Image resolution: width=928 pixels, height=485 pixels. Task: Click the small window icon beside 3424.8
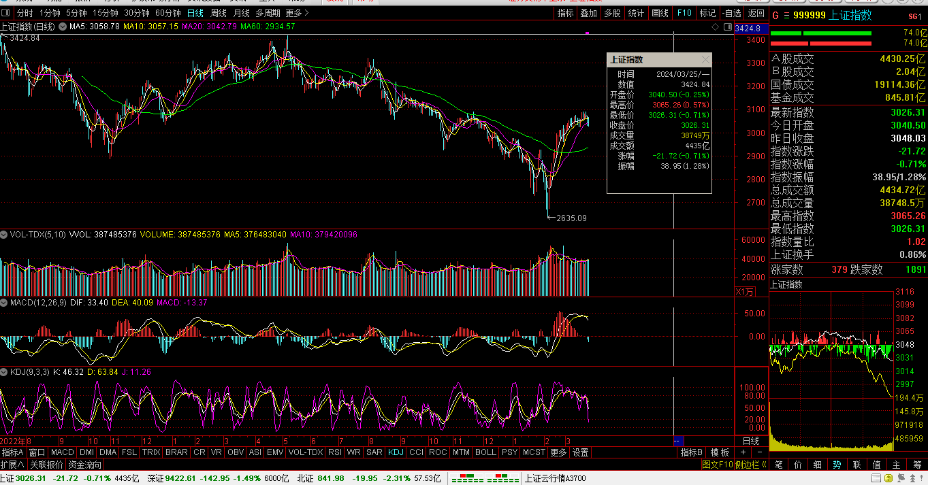point(726,27)
